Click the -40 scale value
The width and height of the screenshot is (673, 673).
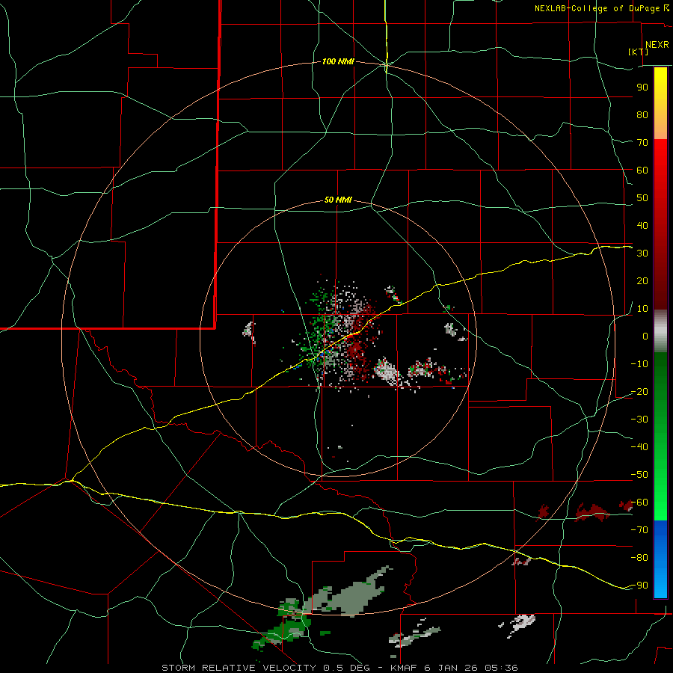[639, 447]
